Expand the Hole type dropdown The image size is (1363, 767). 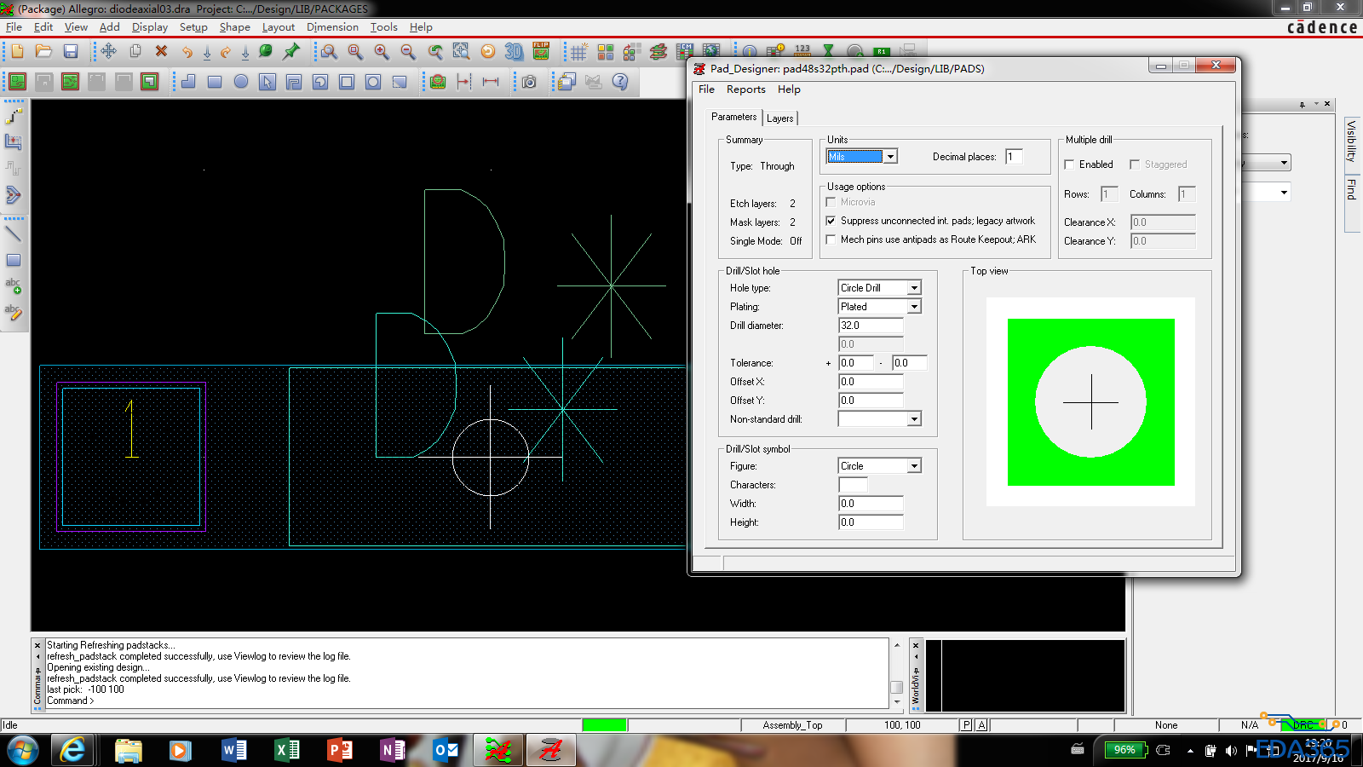[x=913, y=288]
